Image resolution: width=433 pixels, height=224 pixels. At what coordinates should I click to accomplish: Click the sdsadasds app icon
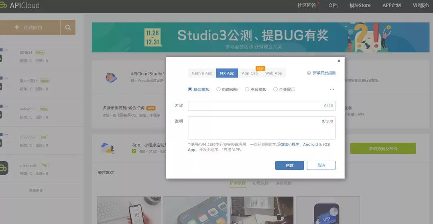point(4,168)
